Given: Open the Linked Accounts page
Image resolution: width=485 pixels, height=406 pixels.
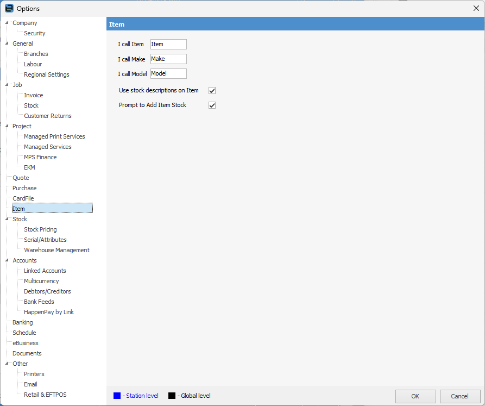Looking at the screenshot, I should pos(45,271).
